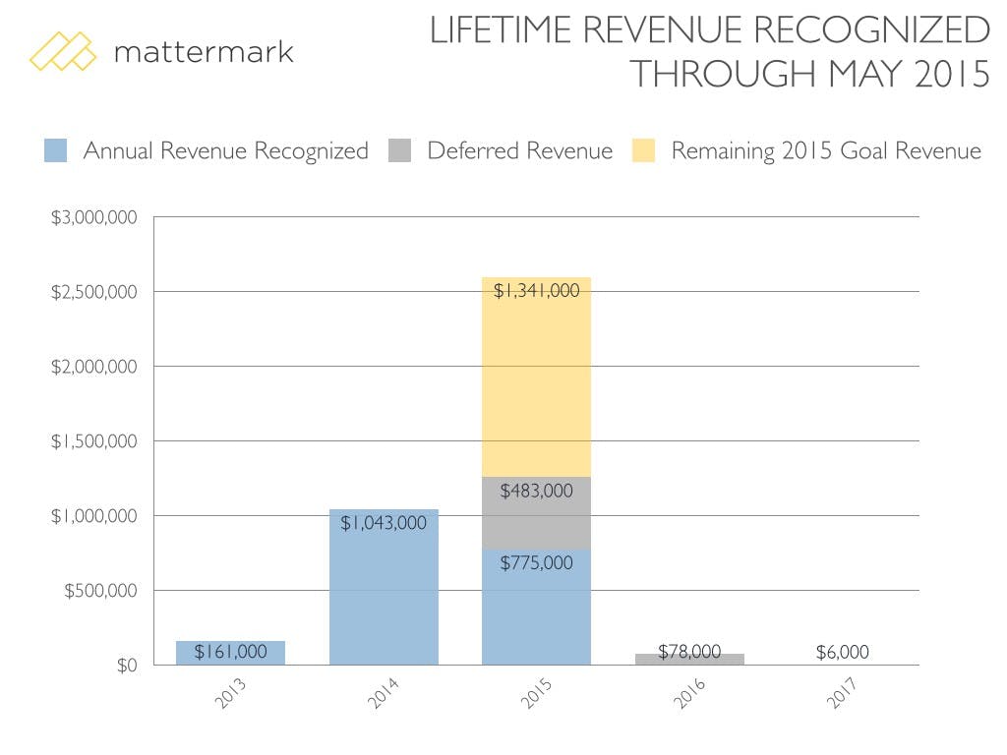
Task: Select the yellow Remaining 2015 Goal legend swatch
Action: [x=644, y=151]
